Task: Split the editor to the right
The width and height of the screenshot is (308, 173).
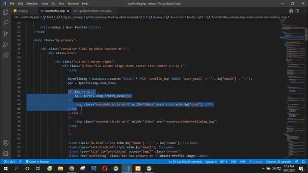Action: (297, 11)
